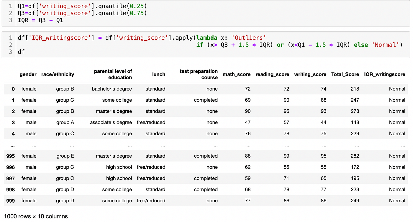Screen dimensions: 413x222
Task: Click the parental level of education header
Action: [x=113, y=74]
